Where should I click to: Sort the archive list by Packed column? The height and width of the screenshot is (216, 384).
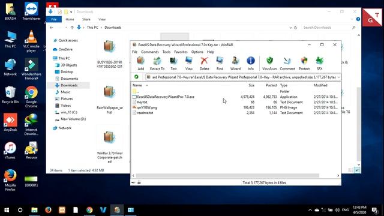coord(271,85)
